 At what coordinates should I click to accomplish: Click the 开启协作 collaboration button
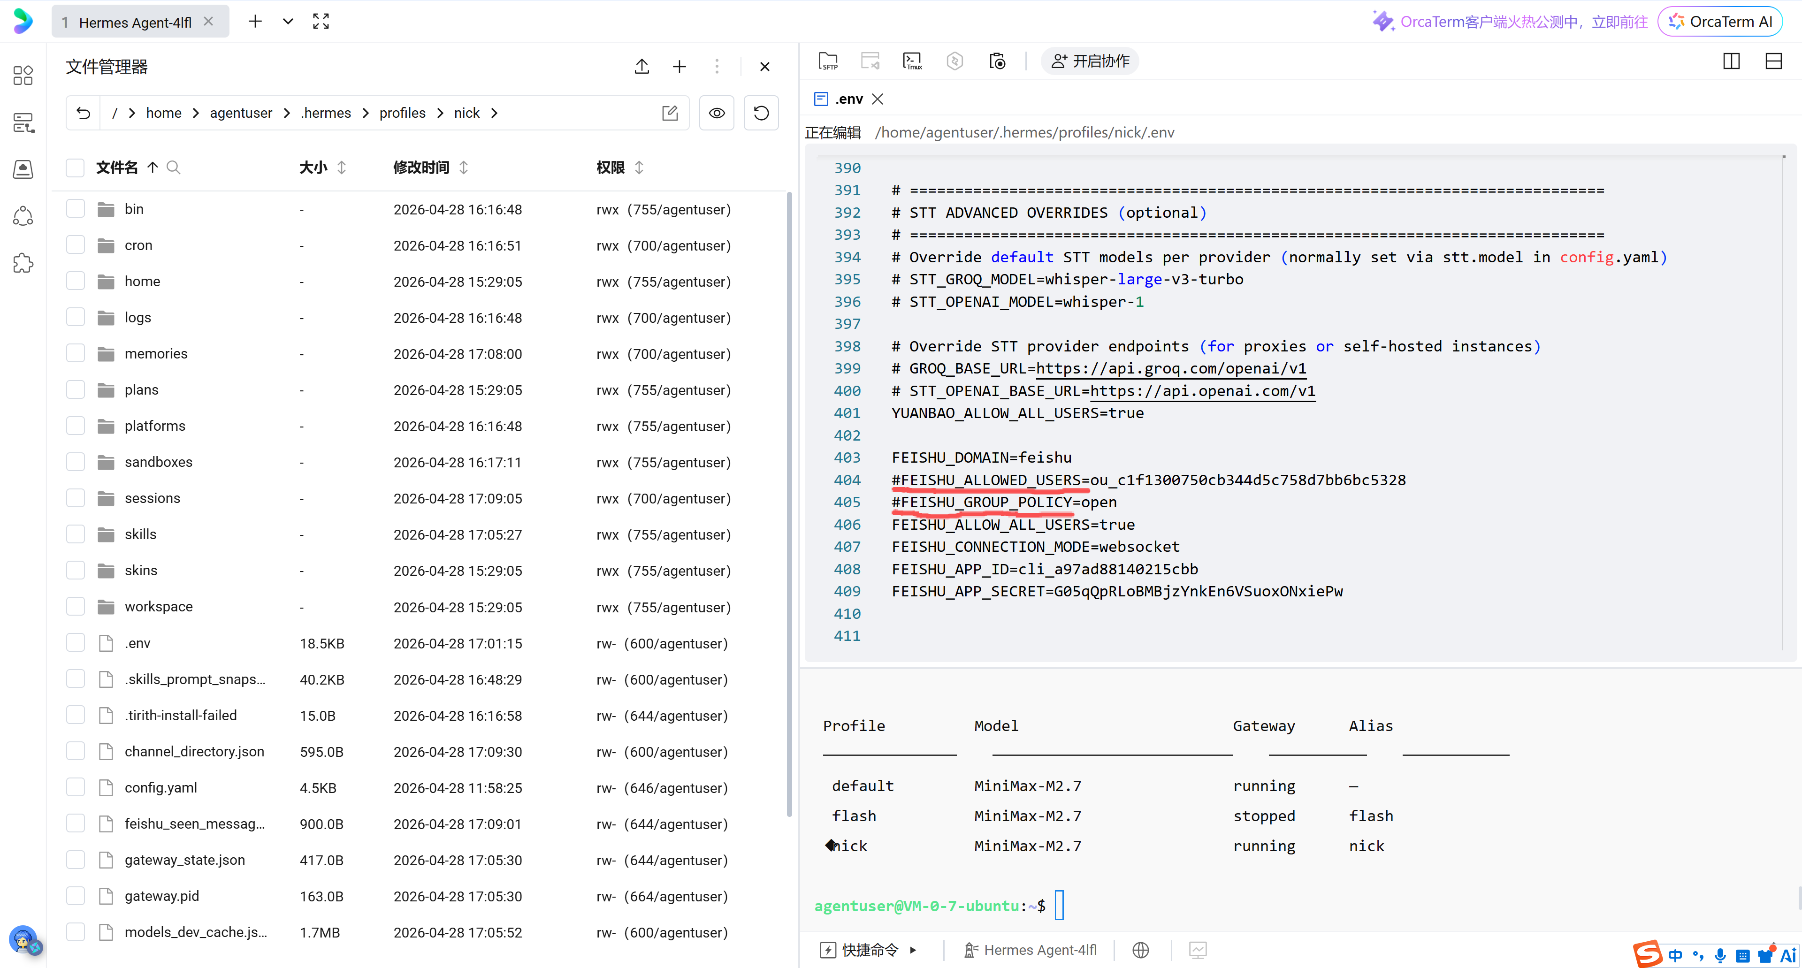click(x=1090, y=61)
